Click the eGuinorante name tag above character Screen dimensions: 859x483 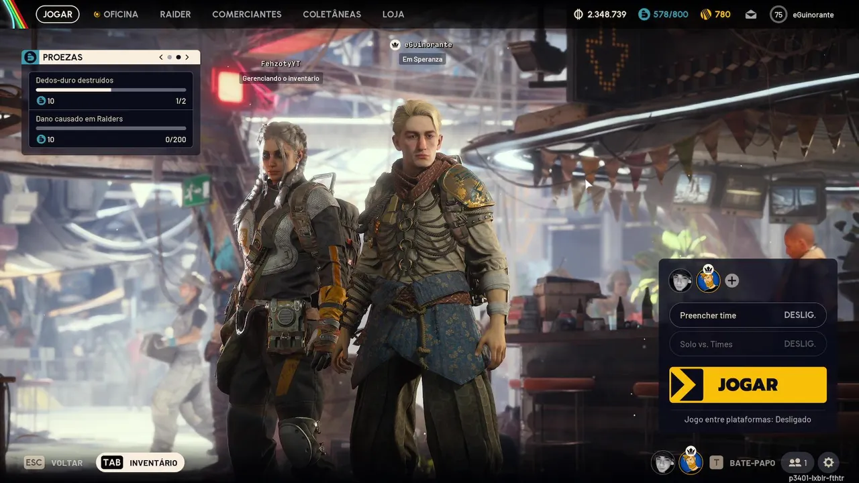(x=428, y=45)
